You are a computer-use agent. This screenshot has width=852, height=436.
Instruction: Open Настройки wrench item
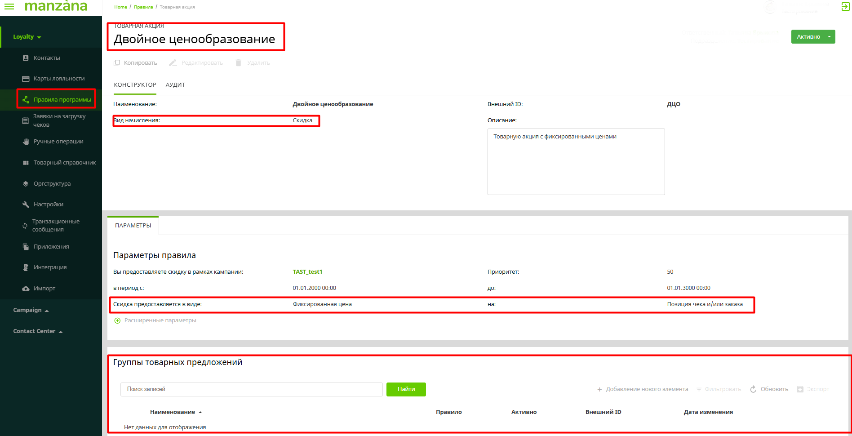pos(48,205)
